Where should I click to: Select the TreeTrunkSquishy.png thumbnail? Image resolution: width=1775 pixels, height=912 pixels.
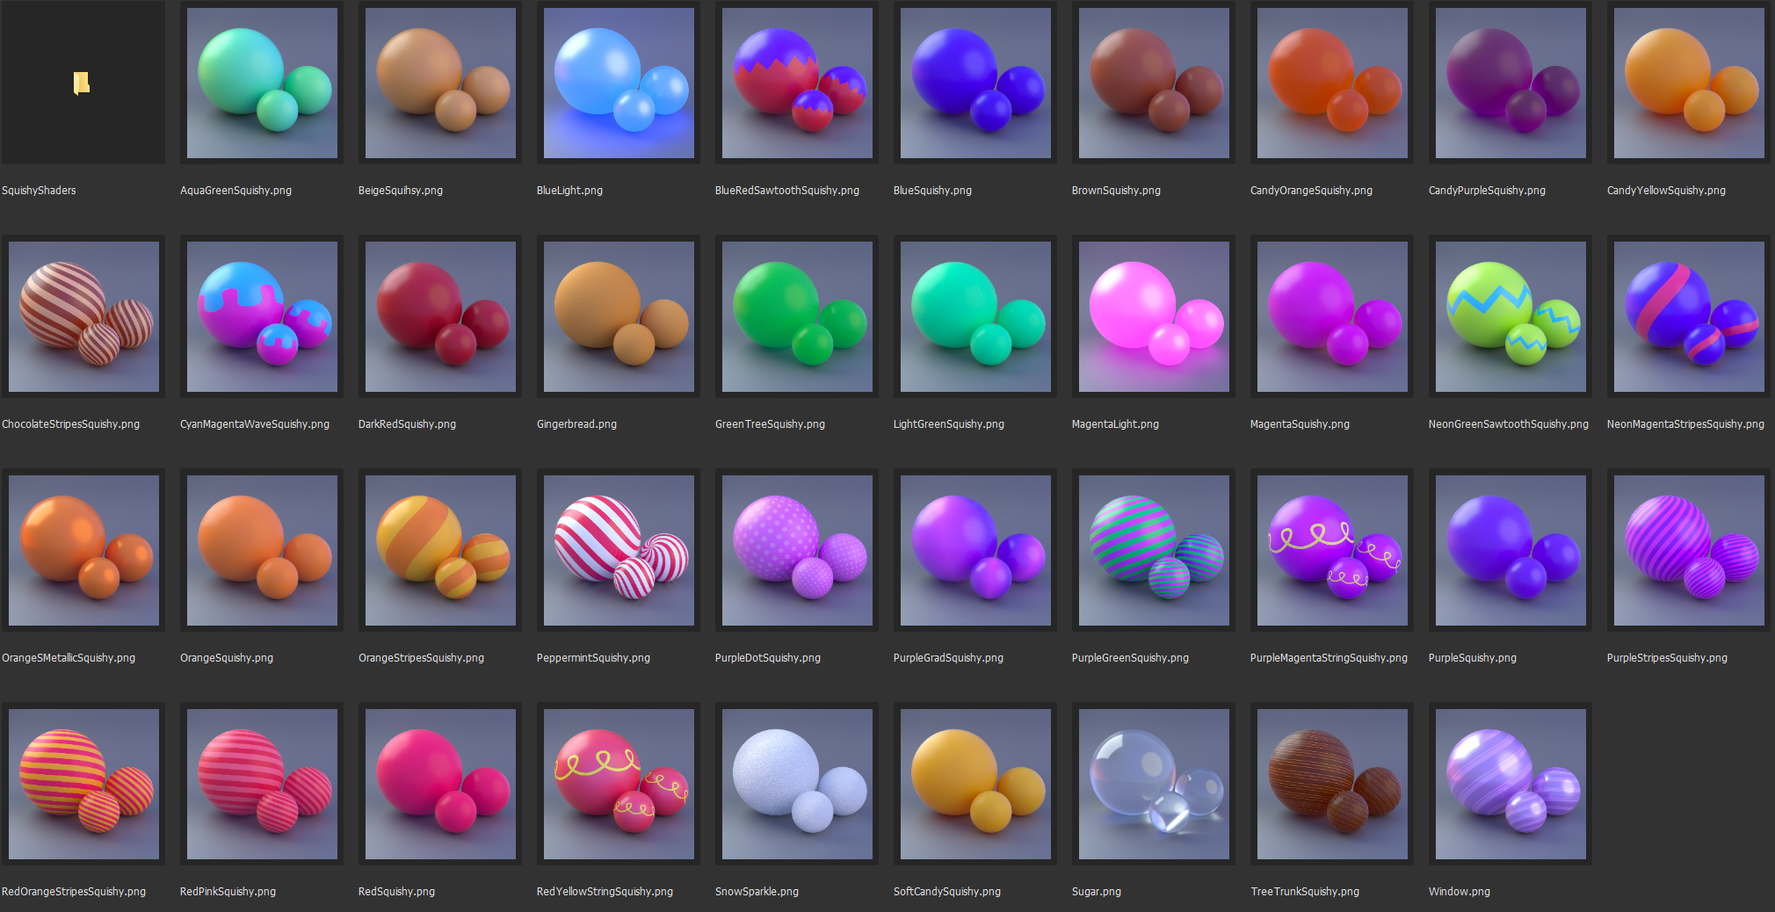click(x=1332, y=785)
